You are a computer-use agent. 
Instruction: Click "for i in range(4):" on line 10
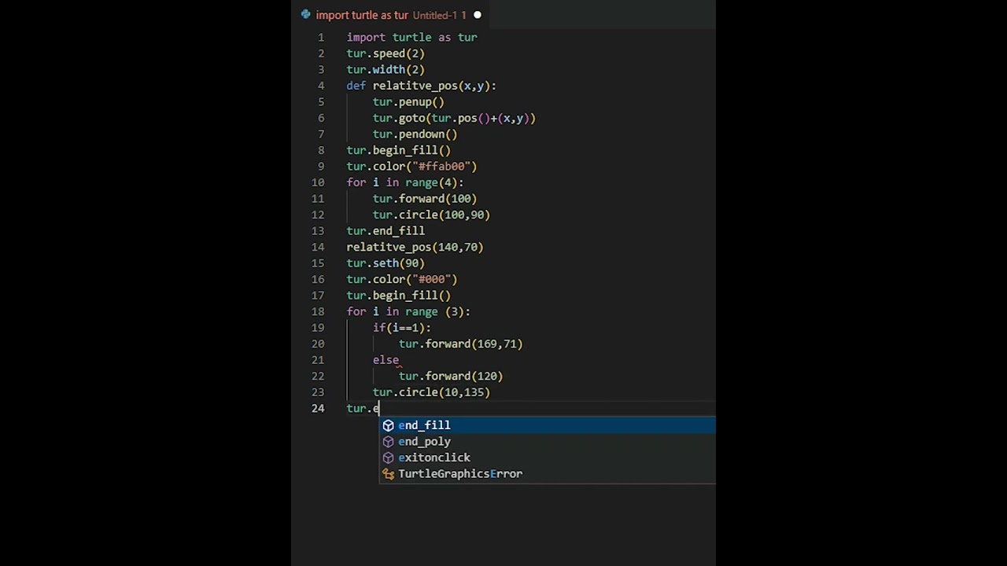[x=405, y=182]
